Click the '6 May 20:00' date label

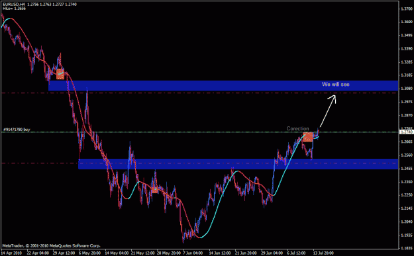pyautogui.click(x=89, y=253)
